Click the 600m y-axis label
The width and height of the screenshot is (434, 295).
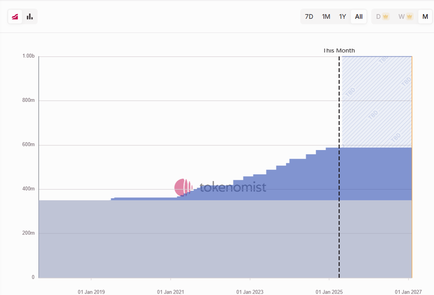[29, 144]
